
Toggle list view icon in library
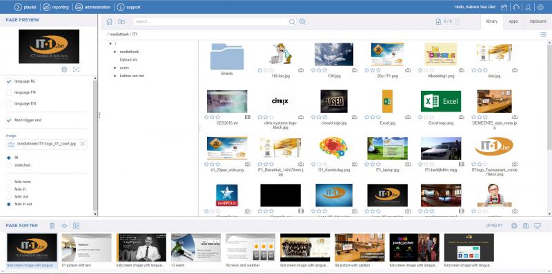[x=543, y=34]
